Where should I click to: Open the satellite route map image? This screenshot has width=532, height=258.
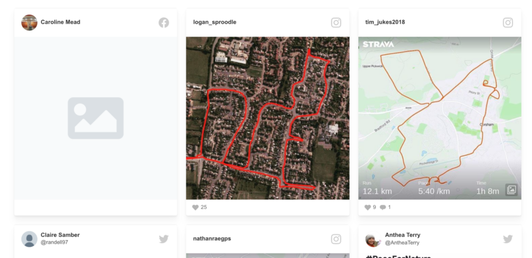[268, 118]
